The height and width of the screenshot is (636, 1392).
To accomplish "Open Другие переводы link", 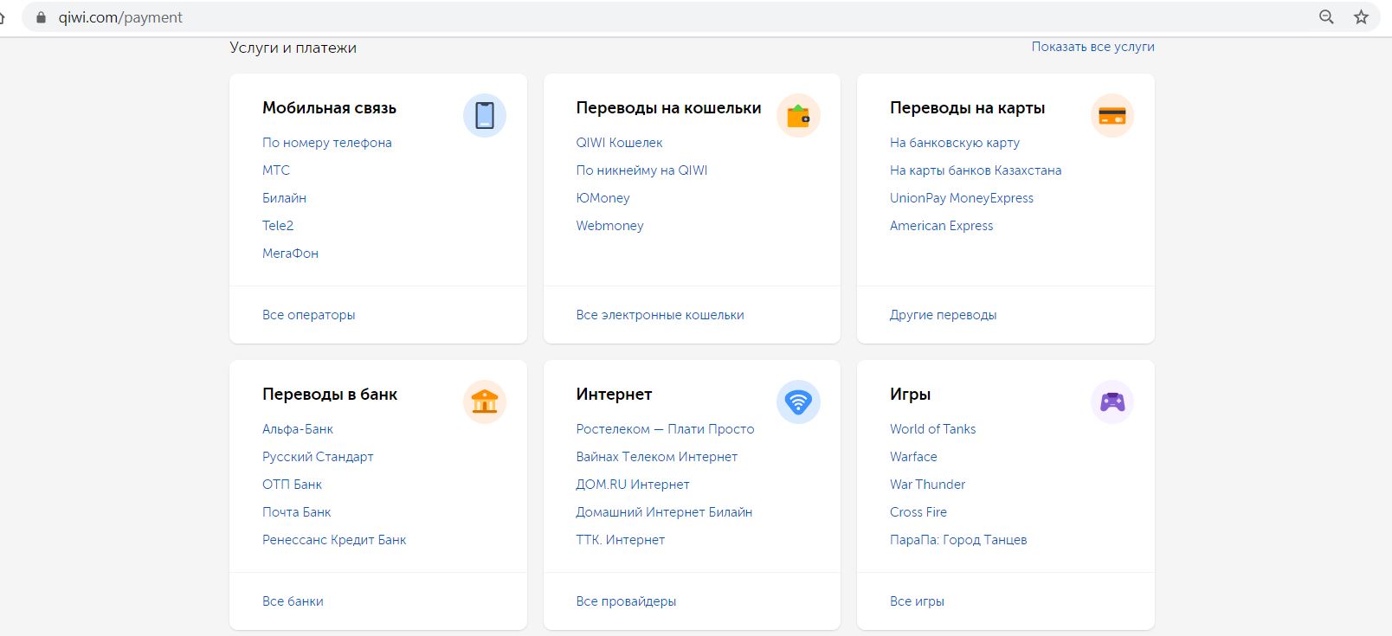I will click(944, 315).
